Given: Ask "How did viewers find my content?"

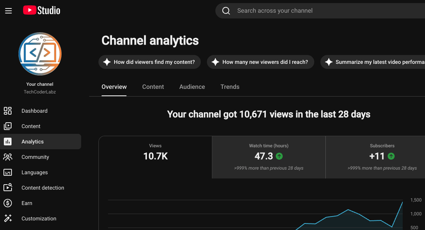Looking at the screenshot, I should (x=150, y=62).
